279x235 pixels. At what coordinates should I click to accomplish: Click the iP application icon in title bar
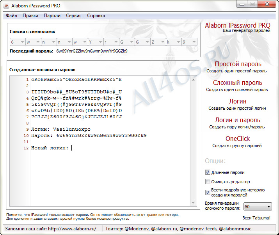point(6,6)
